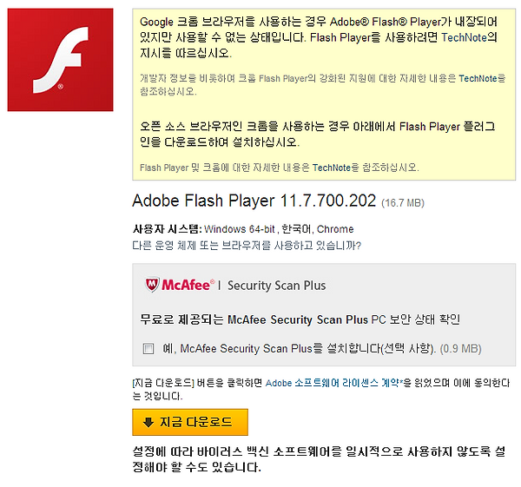Screen dimensions: 521x487
Task: Click the '오픈 소스 브라우저인 크롬을' notice paragraph
Action: pyautogui.click(x=317, y=135)
